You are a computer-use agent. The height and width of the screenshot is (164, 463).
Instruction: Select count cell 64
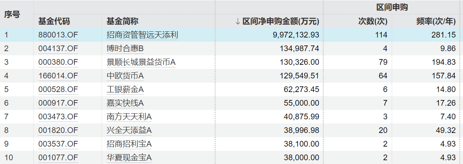(x=383, y=76)
